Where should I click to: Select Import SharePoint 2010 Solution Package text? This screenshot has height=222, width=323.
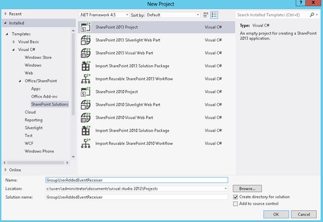click(x=132, y=131)
